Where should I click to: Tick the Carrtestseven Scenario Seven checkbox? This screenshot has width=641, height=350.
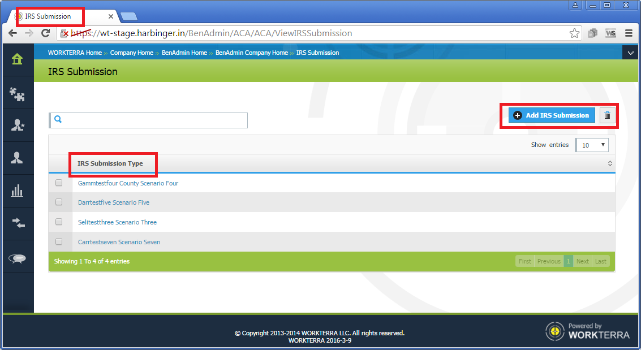59,242
